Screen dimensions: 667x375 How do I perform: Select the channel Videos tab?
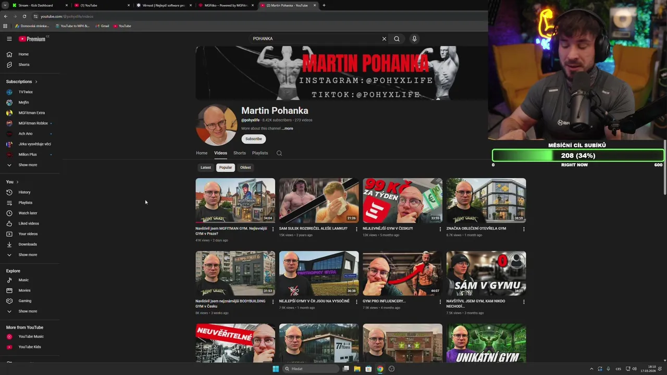(220, 153)
